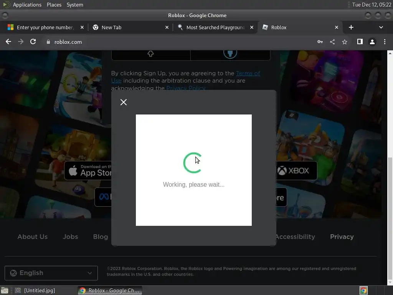Open the Places menu
This screenshot has height=295, width=393.
(54, 5)
